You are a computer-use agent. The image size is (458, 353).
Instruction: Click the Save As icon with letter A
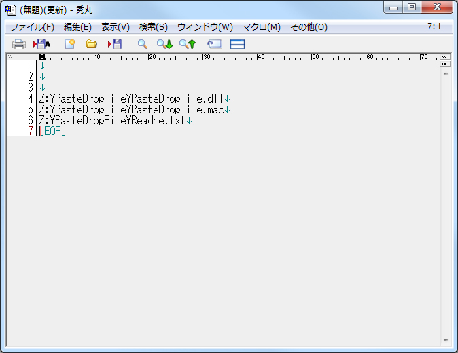point(41,44)
